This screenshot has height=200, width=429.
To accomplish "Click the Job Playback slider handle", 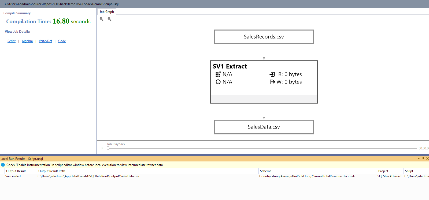I will pos(108,148).
